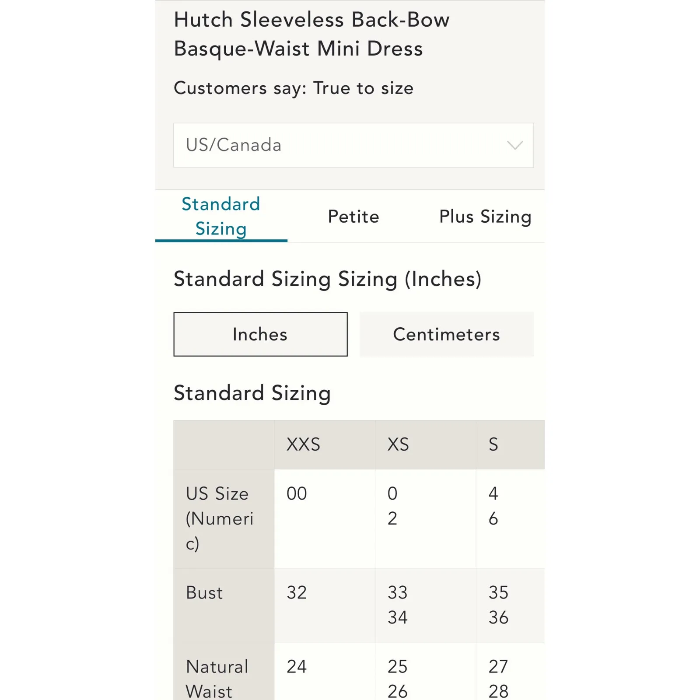Click the US Size (Numeric) row label

220,518
